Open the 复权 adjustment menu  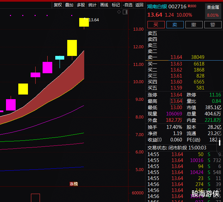pyautogui.click(x=58, y=5)
